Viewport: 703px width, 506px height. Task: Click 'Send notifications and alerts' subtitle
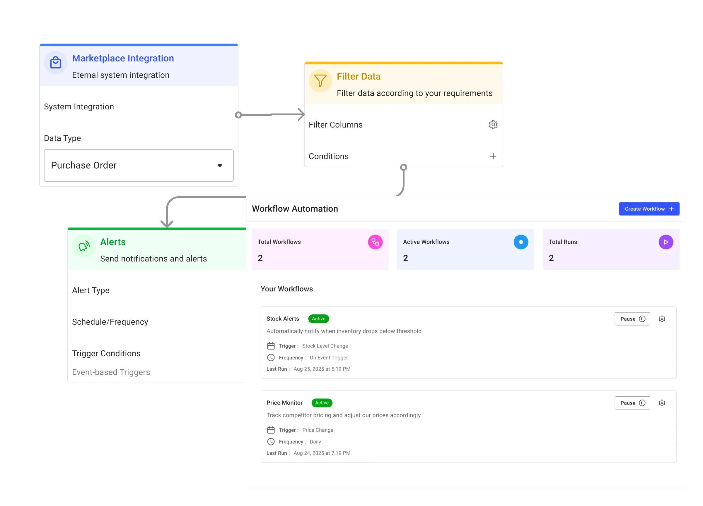pyautogui.click(x=153, y=259)
